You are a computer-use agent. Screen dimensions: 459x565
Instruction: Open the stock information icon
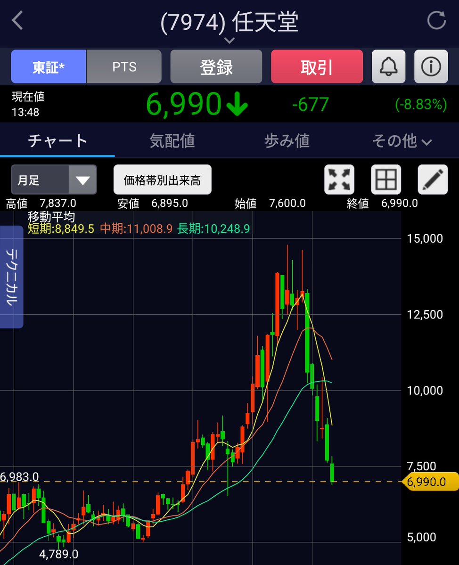[x=431, y=66]
